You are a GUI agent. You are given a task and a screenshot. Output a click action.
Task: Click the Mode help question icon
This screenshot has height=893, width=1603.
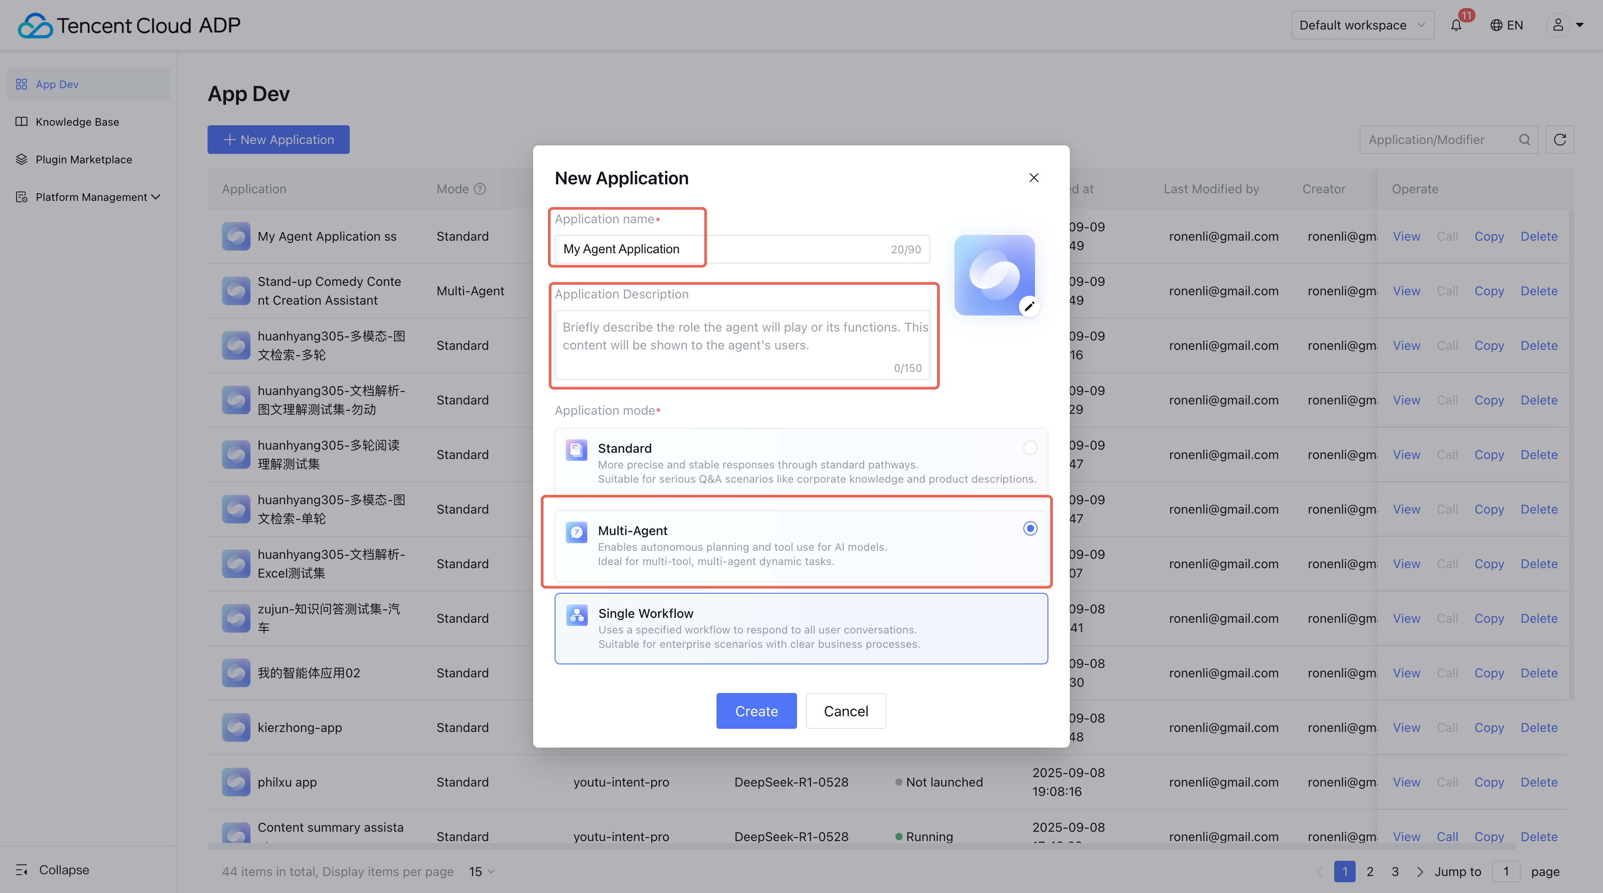point(480,188)
